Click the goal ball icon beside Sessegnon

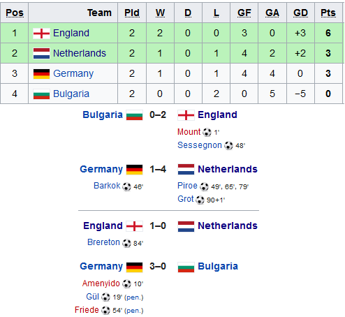coord(228,145)
